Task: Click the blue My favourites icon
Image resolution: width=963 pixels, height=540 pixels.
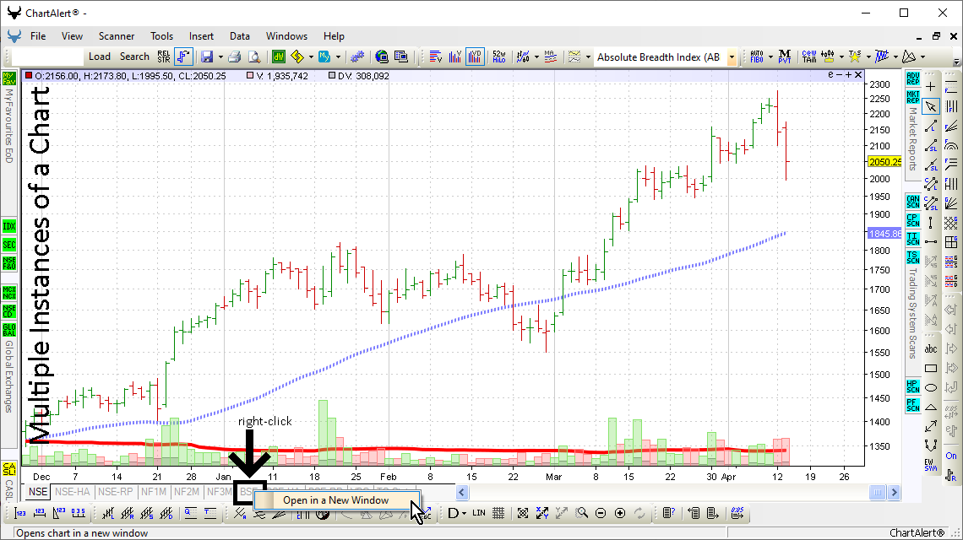Action: click(x=324, y=57)
